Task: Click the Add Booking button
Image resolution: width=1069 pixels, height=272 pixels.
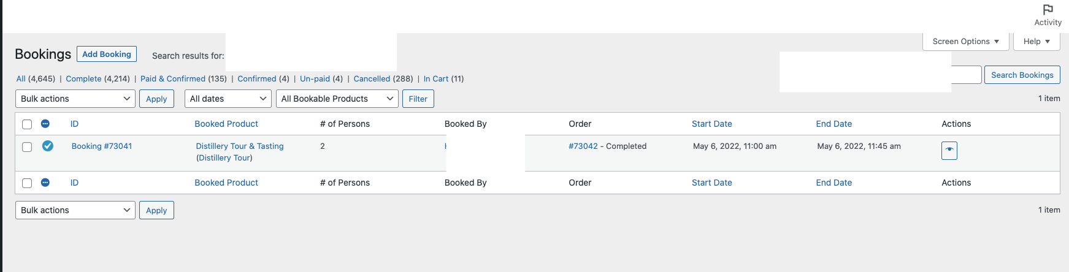Action: click(x=107, y=54)
